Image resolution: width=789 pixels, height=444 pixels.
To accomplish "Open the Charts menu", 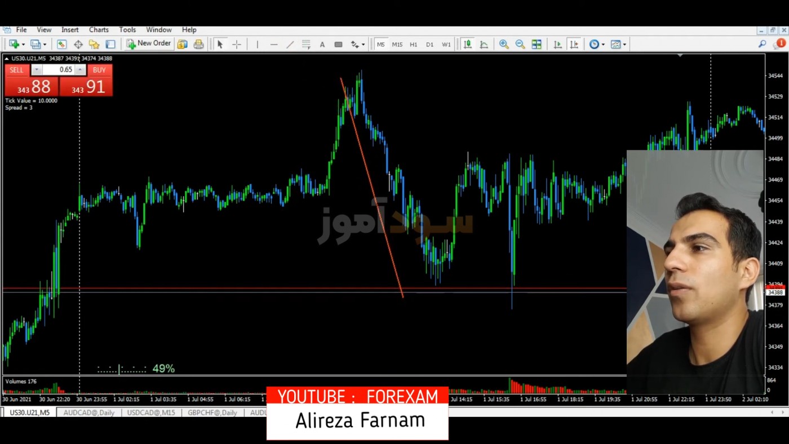I will [99, 30].
